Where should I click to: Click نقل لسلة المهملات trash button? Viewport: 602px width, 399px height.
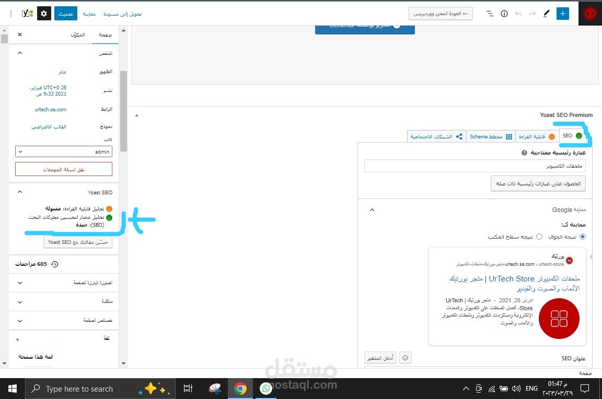pos(64,169)
